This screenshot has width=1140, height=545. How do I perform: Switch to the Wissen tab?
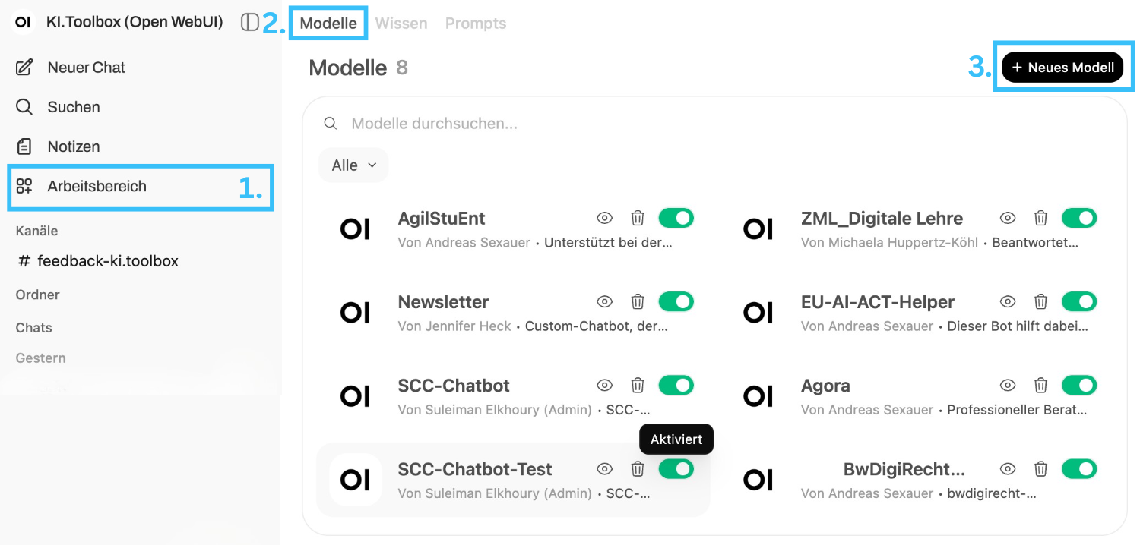coord(401,24)
